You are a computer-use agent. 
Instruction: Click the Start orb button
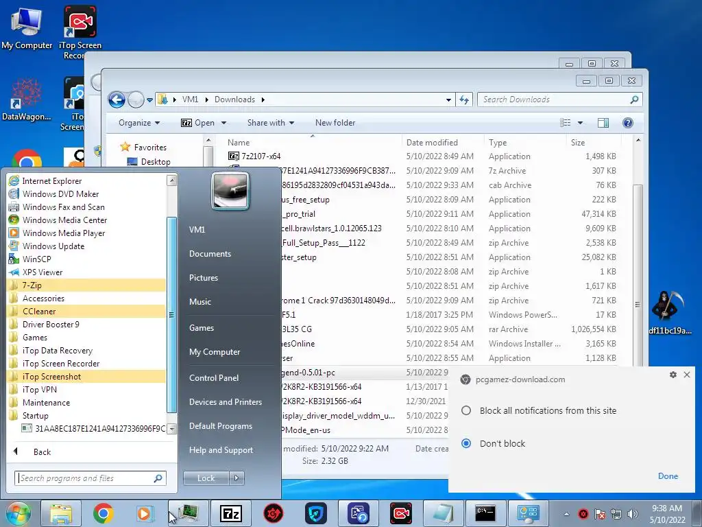pos(18,513)
